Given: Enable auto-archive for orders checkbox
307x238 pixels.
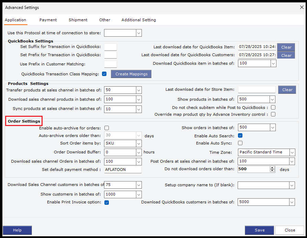Looking at the screenshot, I should (106, 128).
